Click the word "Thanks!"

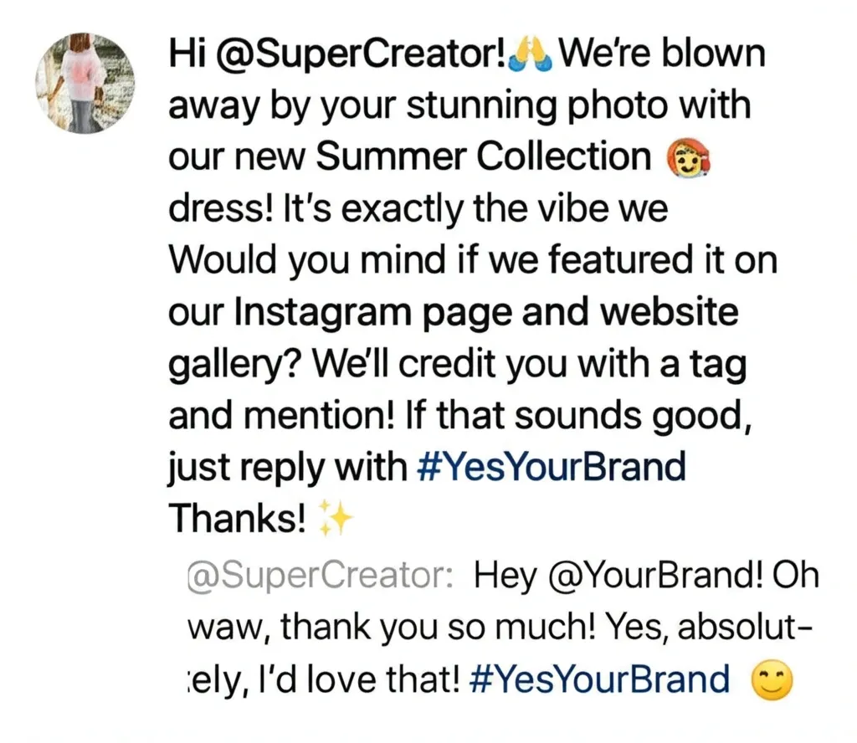237,518
